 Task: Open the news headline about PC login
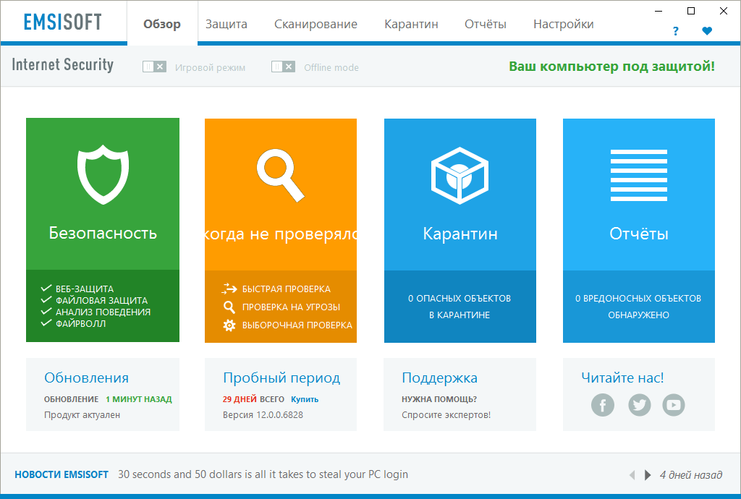tap(263, 474)
